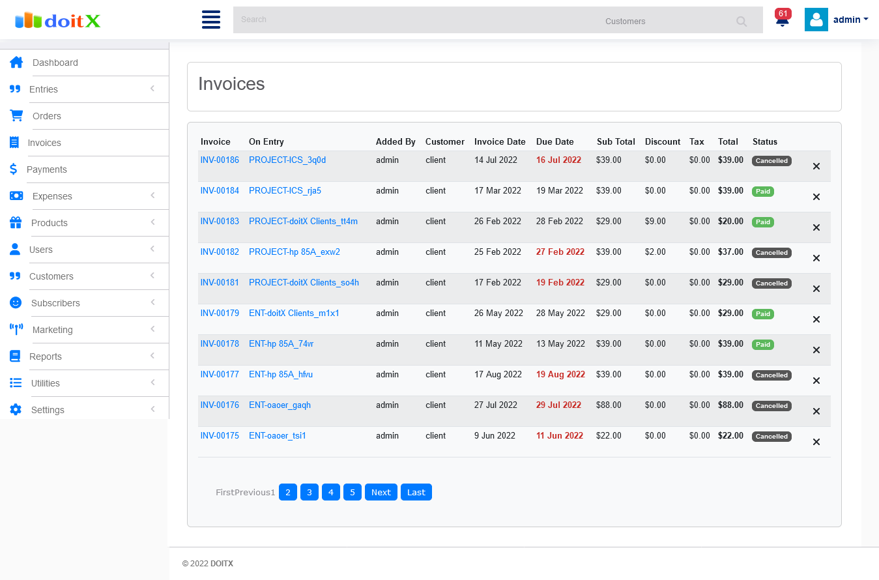Open the admin account dropdown
Viewport: 879px width, 580px height.
click(850, 20)
